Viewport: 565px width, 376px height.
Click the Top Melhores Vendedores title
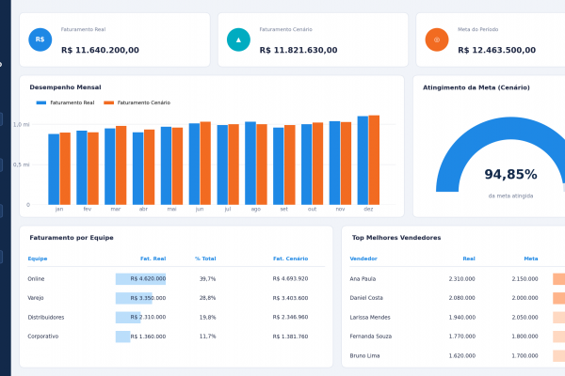tap(396, 238)
